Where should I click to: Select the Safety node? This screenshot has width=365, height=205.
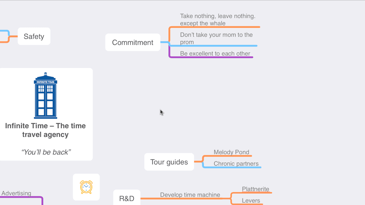click(34, 36)
